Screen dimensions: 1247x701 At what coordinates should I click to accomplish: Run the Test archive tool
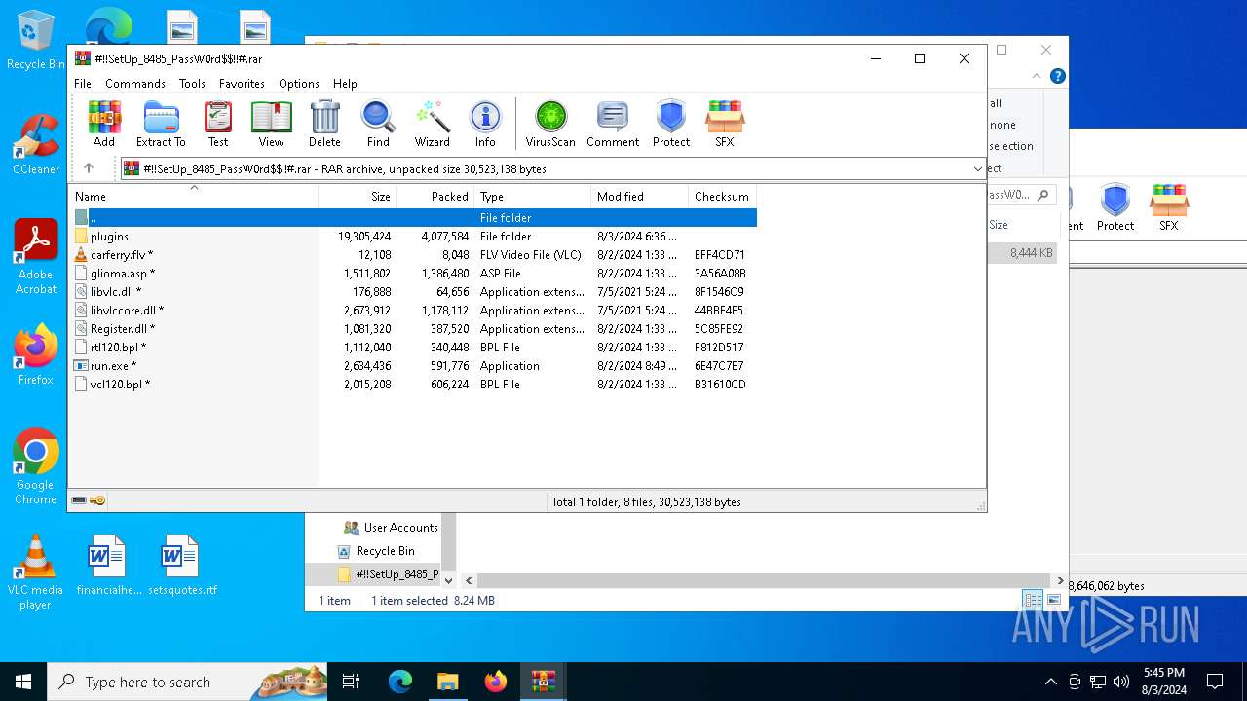tap(218, 124)
